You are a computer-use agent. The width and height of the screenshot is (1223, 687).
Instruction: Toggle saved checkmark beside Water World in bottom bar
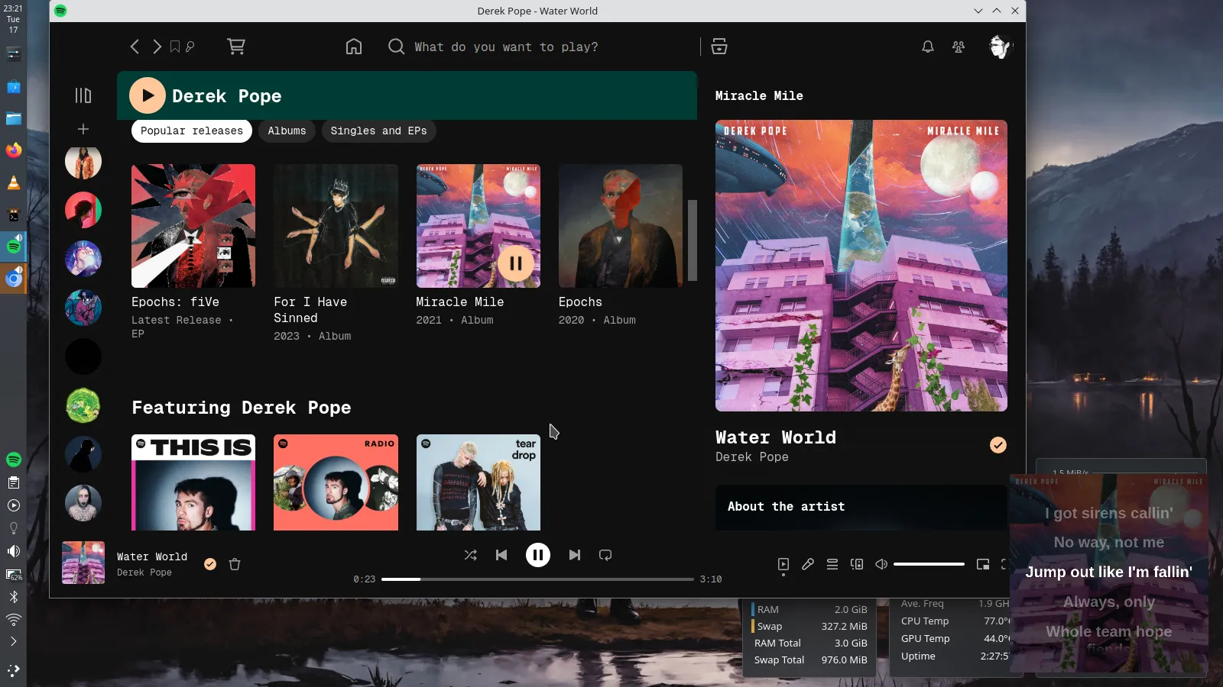[x=210, y=564]
